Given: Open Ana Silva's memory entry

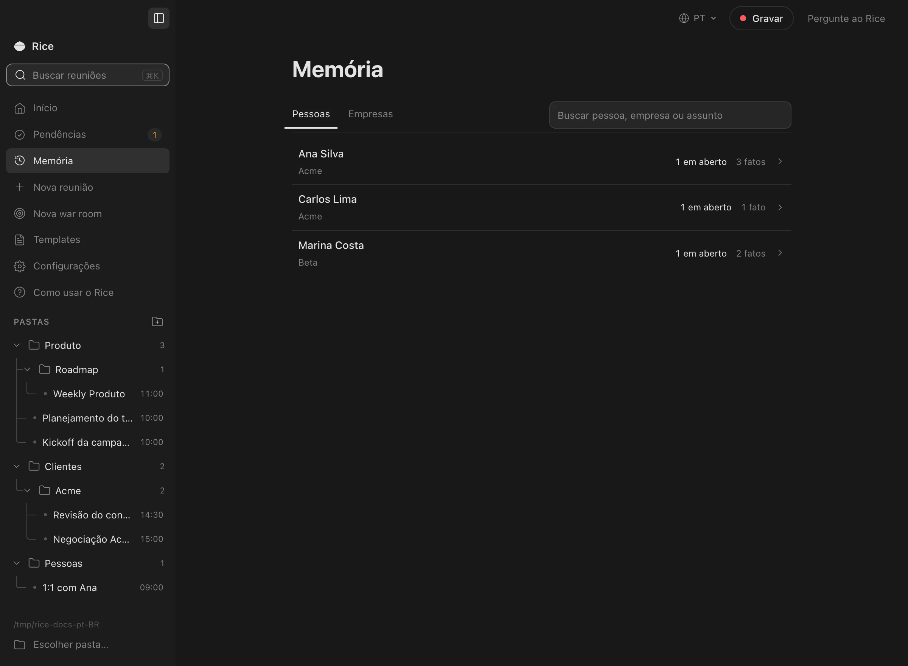Looking at the screenshot, I should (542, 162).
